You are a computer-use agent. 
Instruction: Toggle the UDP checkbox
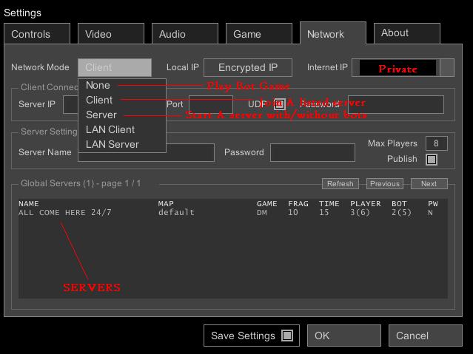coord(280,104)
